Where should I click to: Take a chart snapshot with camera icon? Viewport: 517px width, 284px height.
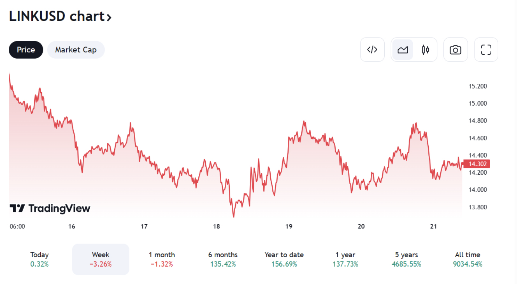click(x=456, y=50)
